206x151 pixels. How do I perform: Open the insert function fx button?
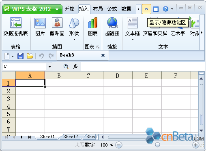[x=75, y=67]
